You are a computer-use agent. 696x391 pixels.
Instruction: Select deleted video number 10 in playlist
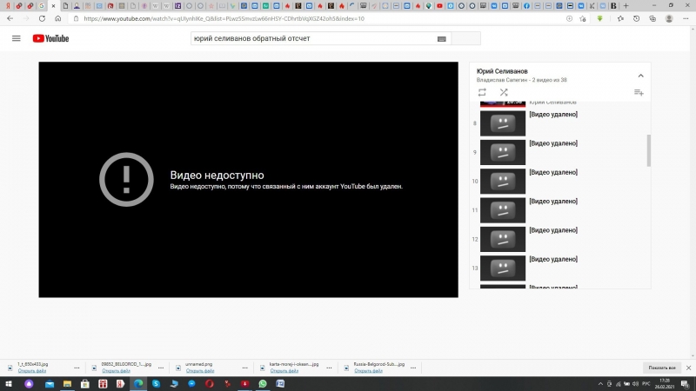coord(503,182)
